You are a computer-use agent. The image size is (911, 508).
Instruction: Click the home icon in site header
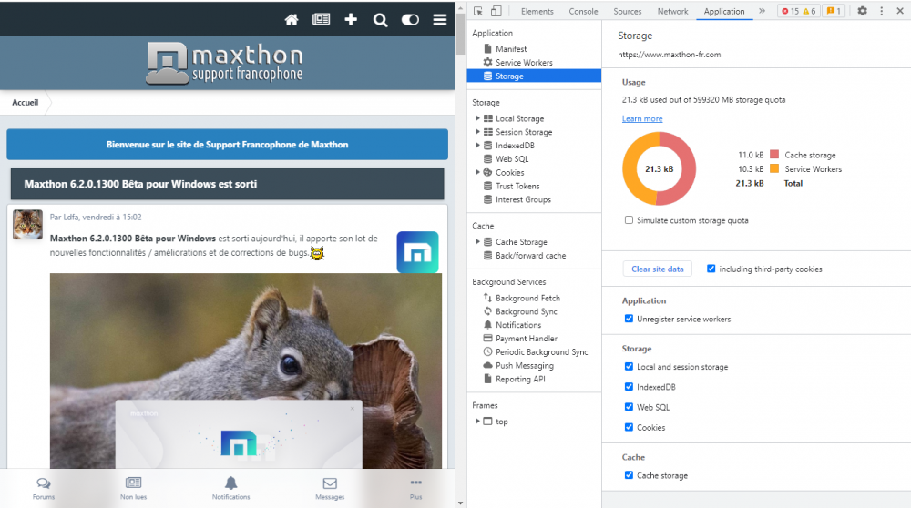[292, 19]
